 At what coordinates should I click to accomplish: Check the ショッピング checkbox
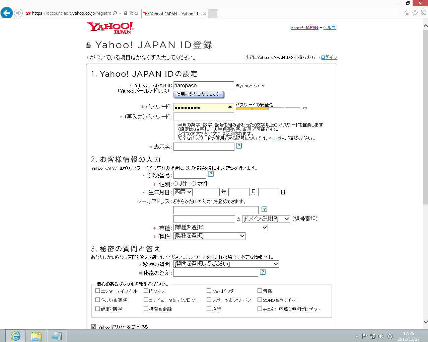pyautogui.click(x=209, y=291)
